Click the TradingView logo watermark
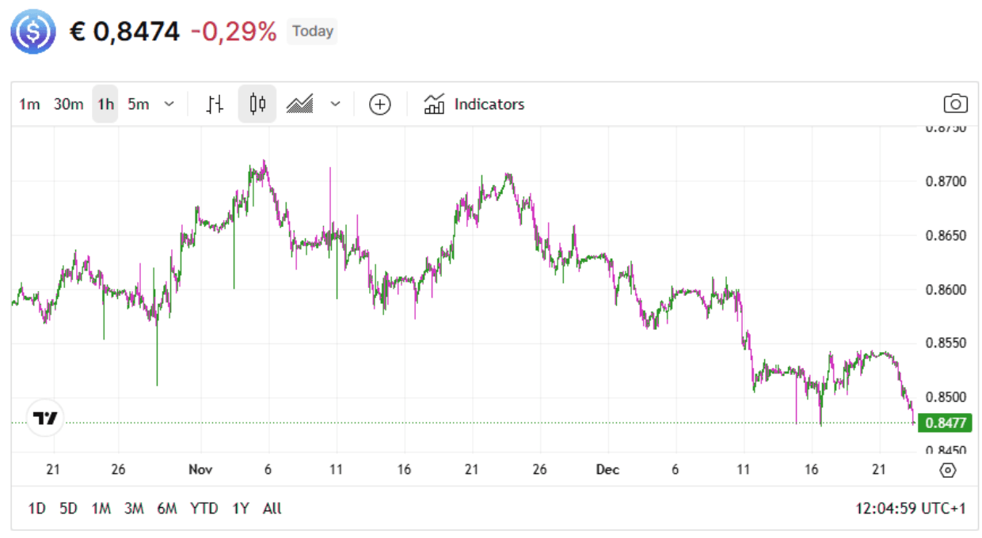The image size is (982, 538). (44, 418)
